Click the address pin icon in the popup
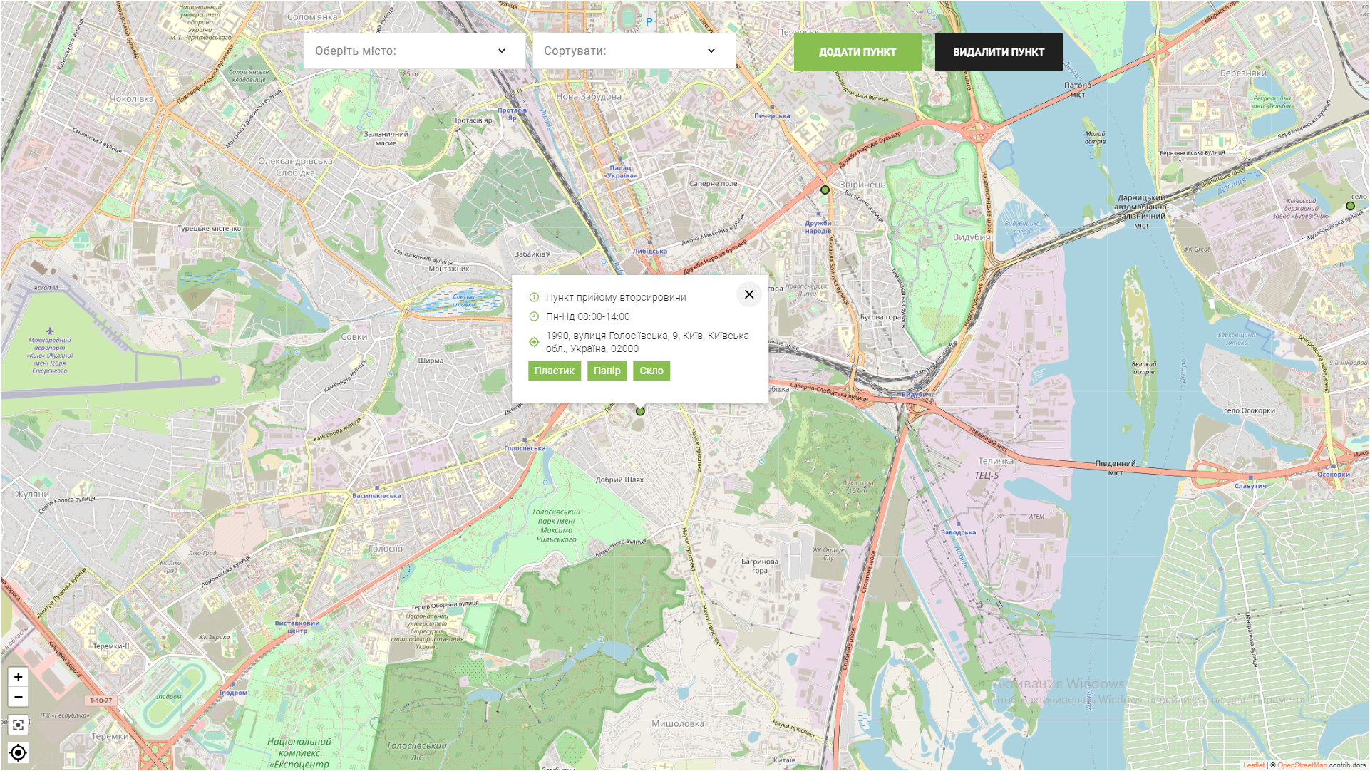Screen dimensions: 1370x771 coord(533,342)
